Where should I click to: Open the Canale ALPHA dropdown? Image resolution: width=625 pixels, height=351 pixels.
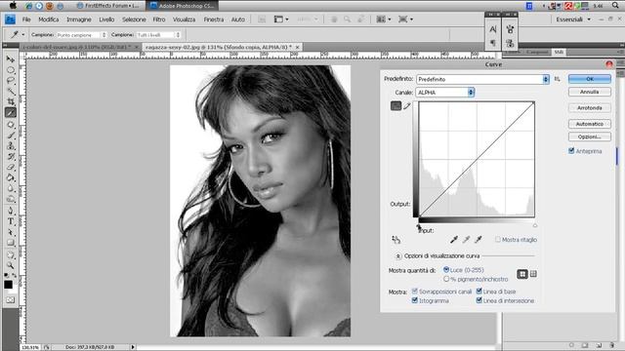tap(445, 93)
